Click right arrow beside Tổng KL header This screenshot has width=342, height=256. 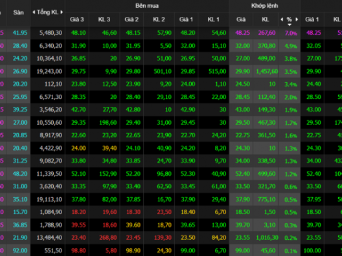pyautogui.click(x=62, y=12)
